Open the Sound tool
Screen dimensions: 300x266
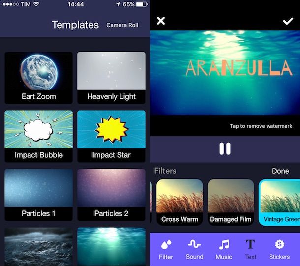(x=194, y=249)
